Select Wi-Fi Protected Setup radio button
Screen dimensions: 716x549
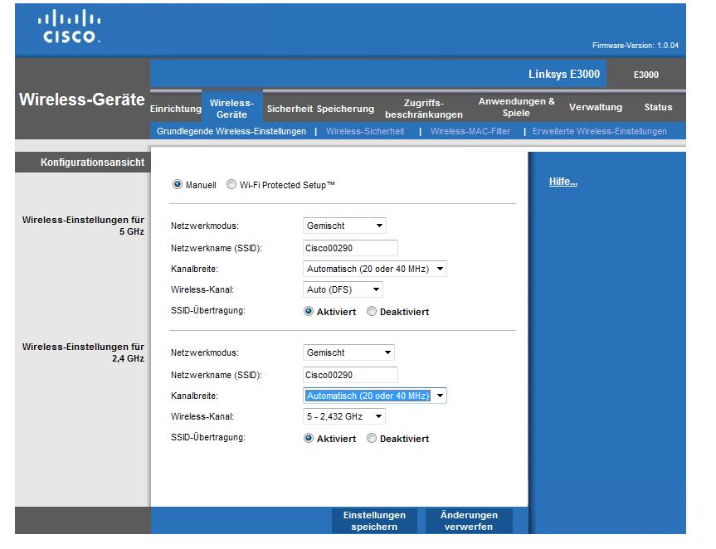click(x=231, y=184)
